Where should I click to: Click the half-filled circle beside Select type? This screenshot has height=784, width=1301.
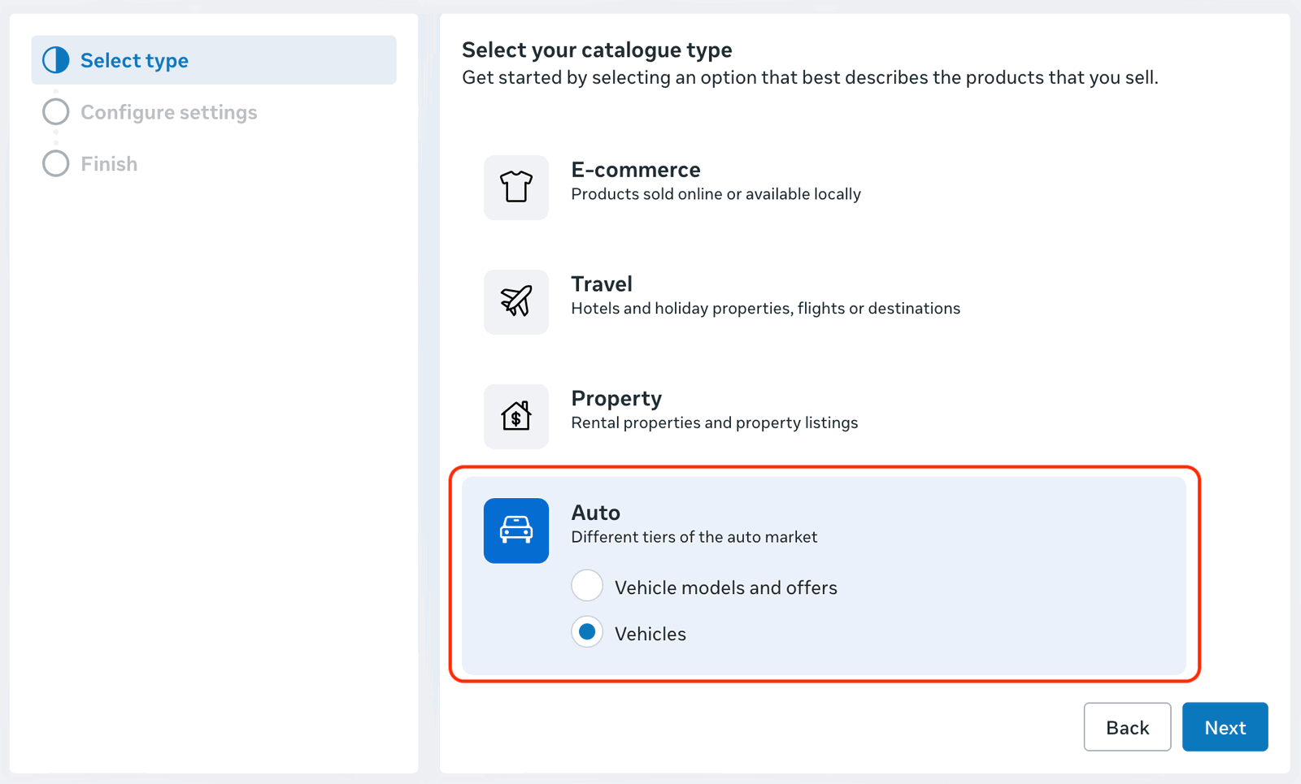click(56, 60)
